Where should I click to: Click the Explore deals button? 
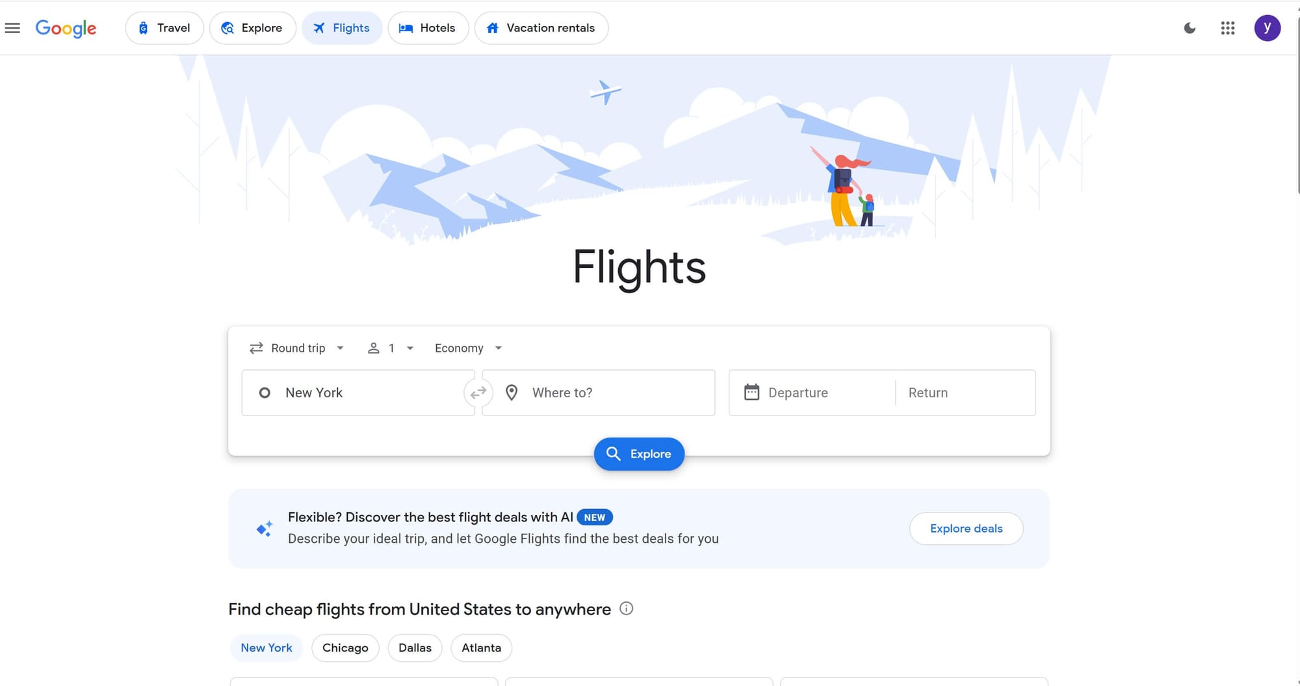coord(966,529)
